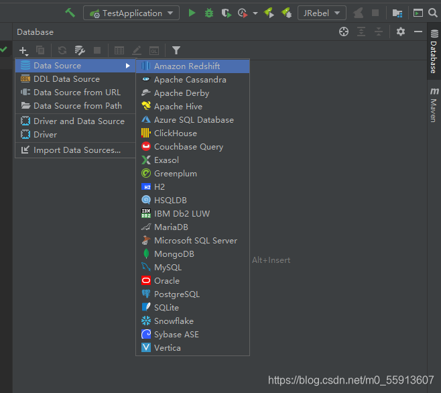This screenshot has width=441, height=393.
Task: Choose Apache Hive from list
Action: 192,107
